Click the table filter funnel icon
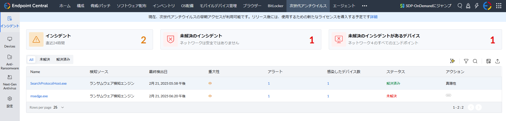Viewport: 506px width, 121px height. pos(466,61)
